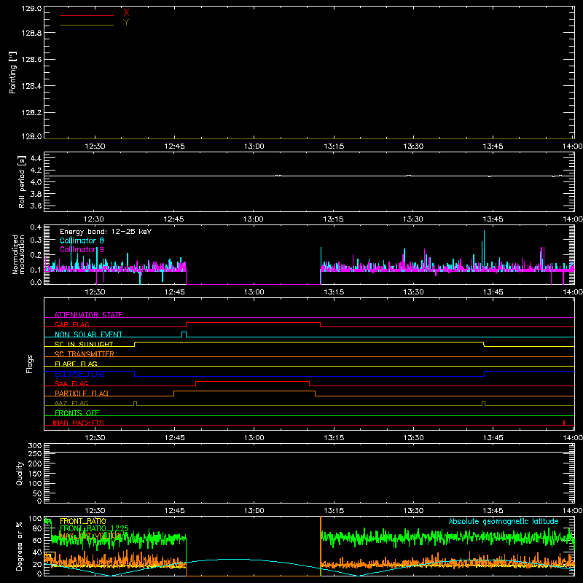The height and width of the screenshot is (583, 583).
Task: Select the "Quality" vertical axis title
Action: coord(20,473)
